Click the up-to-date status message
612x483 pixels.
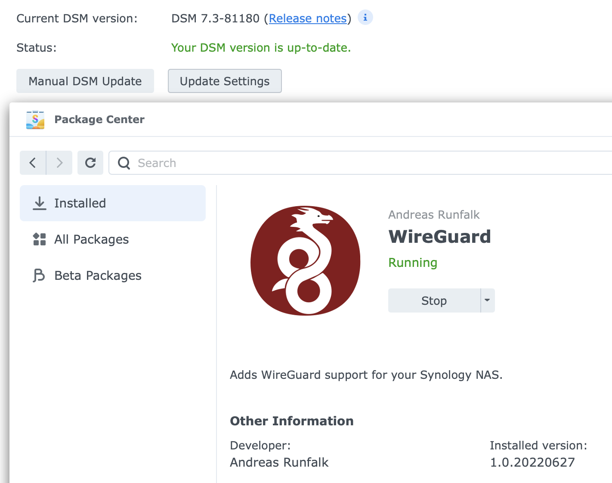click(261, 48)
